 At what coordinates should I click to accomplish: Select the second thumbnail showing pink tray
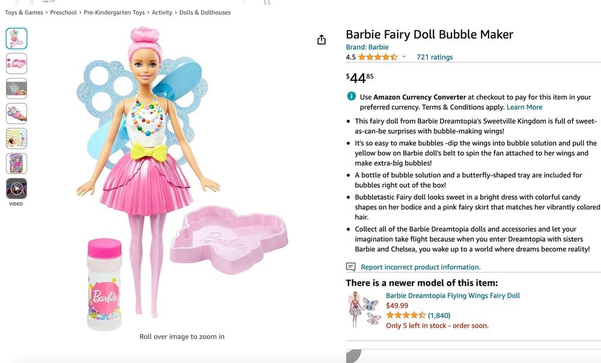(16, 63)
